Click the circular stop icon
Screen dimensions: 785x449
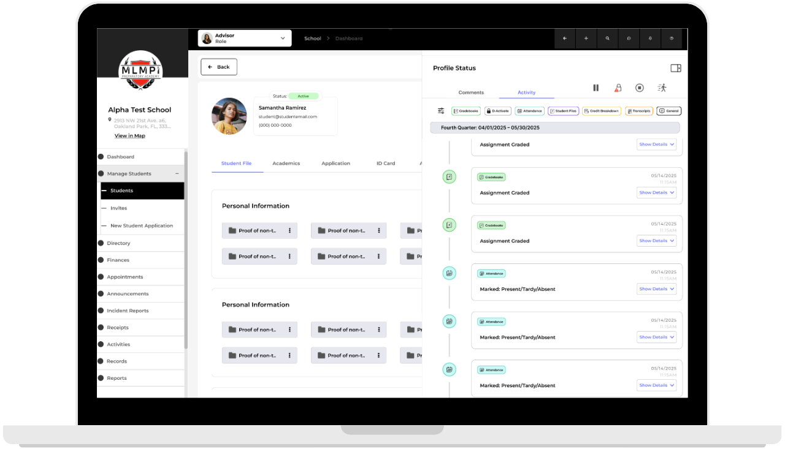point(639,88)
